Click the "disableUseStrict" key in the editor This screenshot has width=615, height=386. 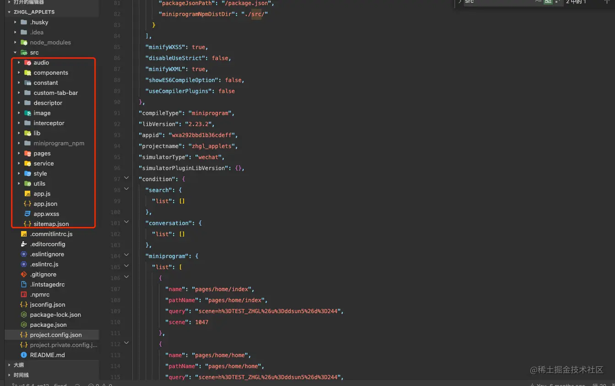click(175, 58)
